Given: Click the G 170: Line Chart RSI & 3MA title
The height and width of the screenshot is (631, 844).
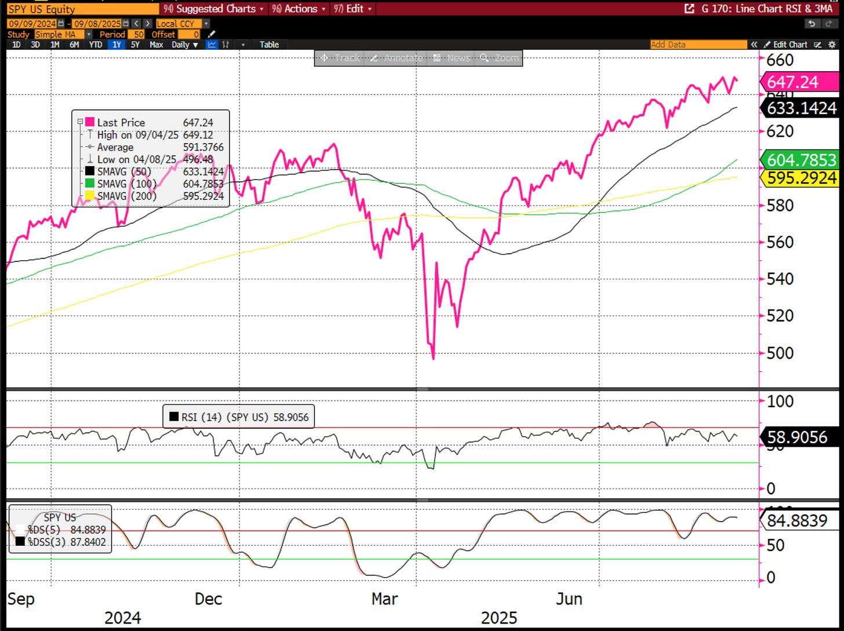Looking at the screenshot, I should [x=768, y=9].
